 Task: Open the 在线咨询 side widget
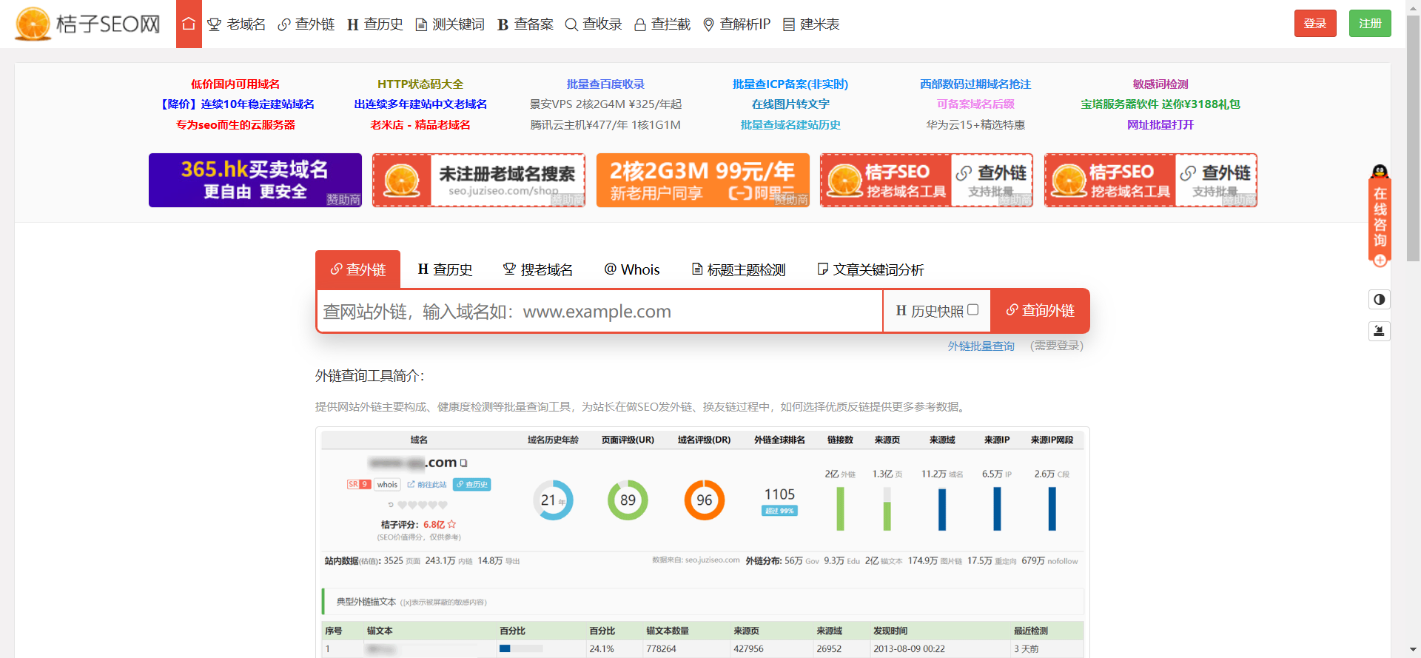1380,215
